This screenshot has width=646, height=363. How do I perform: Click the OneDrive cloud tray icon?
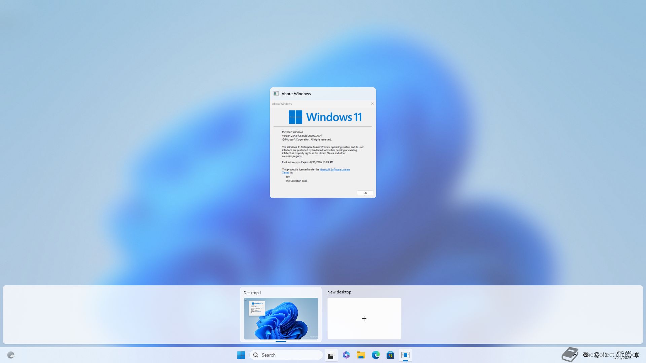tap(586, 355)
